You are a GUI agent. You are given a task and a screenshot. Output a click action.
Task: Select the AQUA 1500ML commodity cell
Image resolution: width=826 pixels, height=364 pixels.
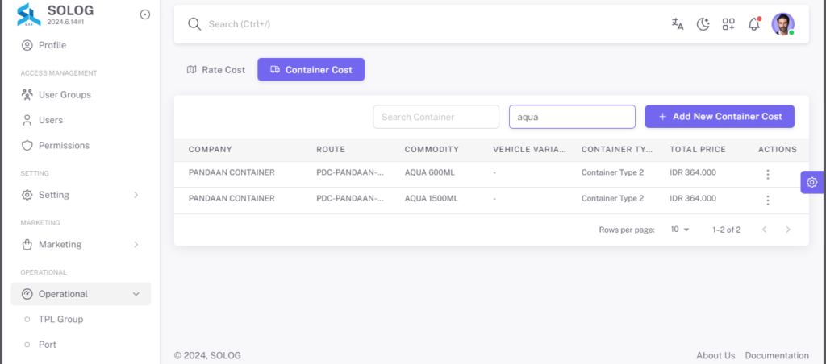point(432,198)
